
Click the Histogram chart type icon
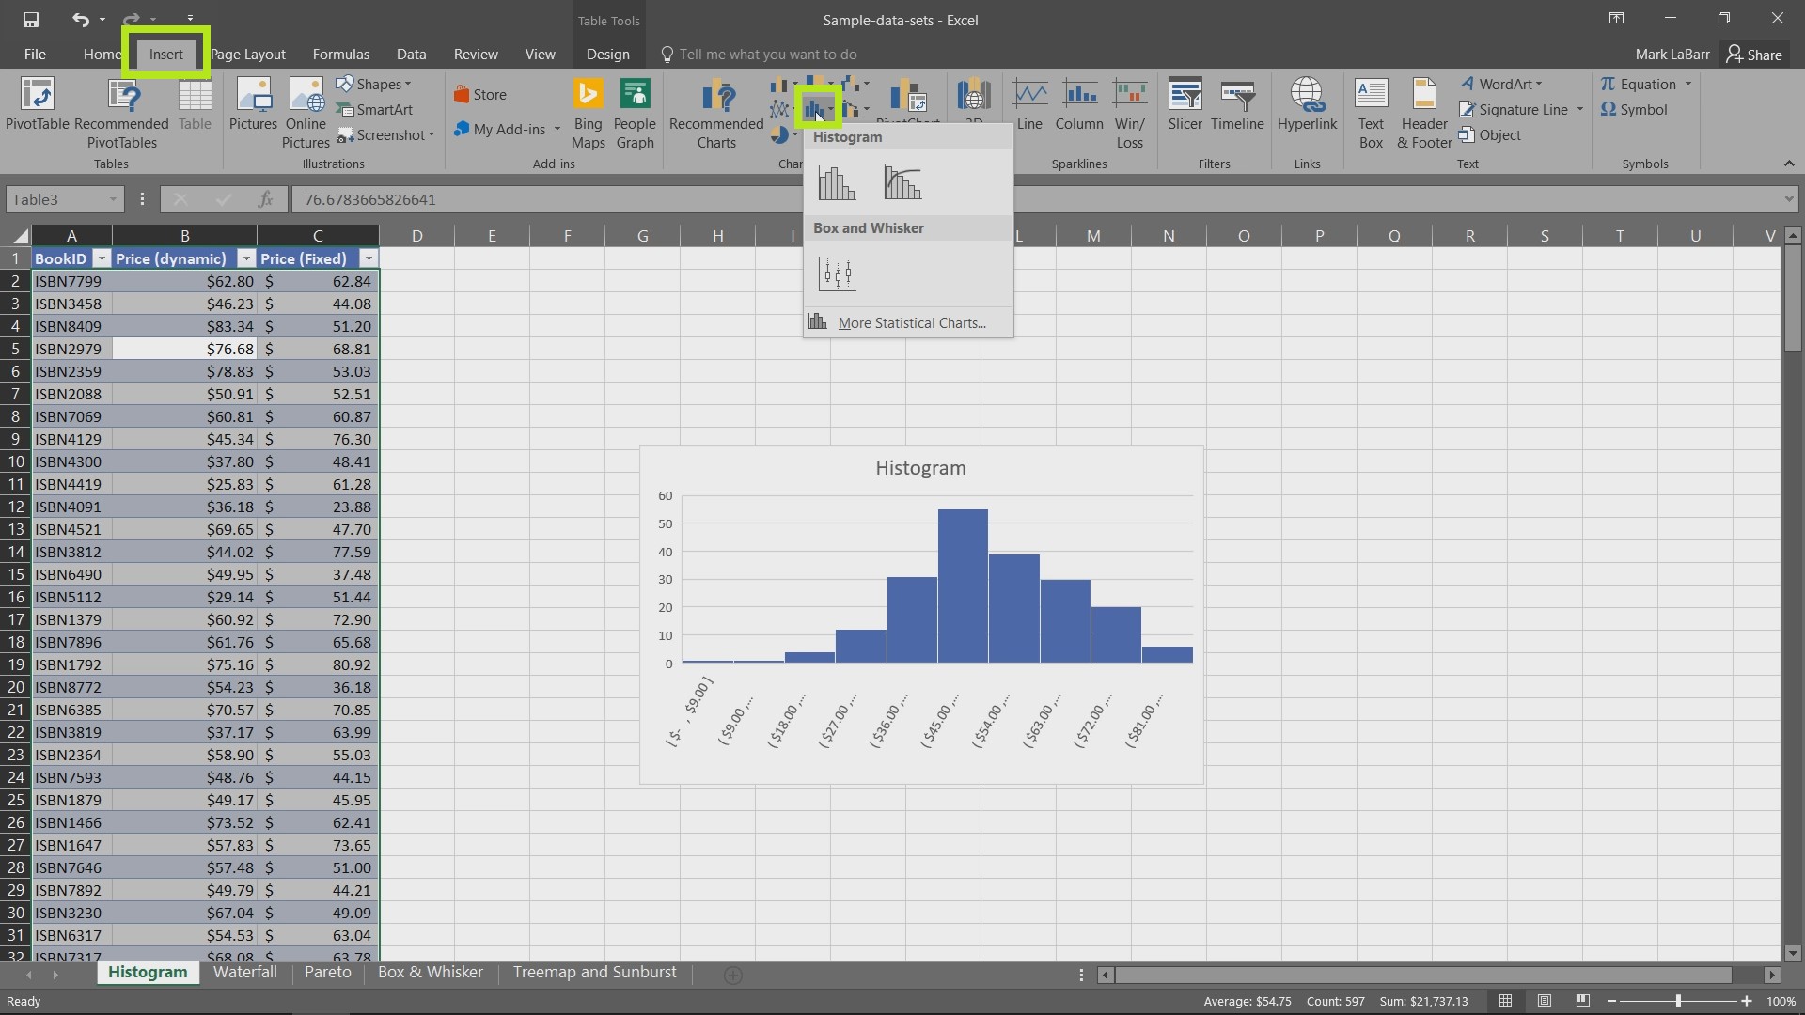pos(836,182)
